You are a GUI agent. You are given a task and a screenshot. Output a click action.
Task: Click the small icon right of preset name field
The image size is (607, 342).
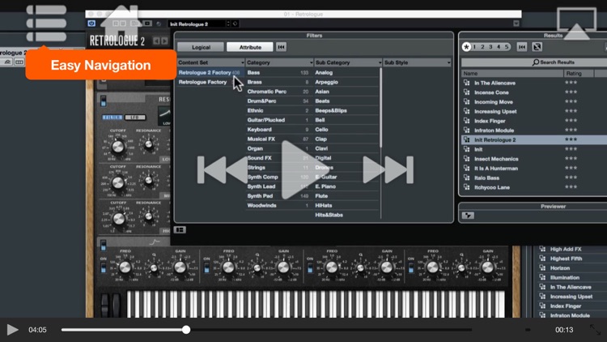click(235, 24)
